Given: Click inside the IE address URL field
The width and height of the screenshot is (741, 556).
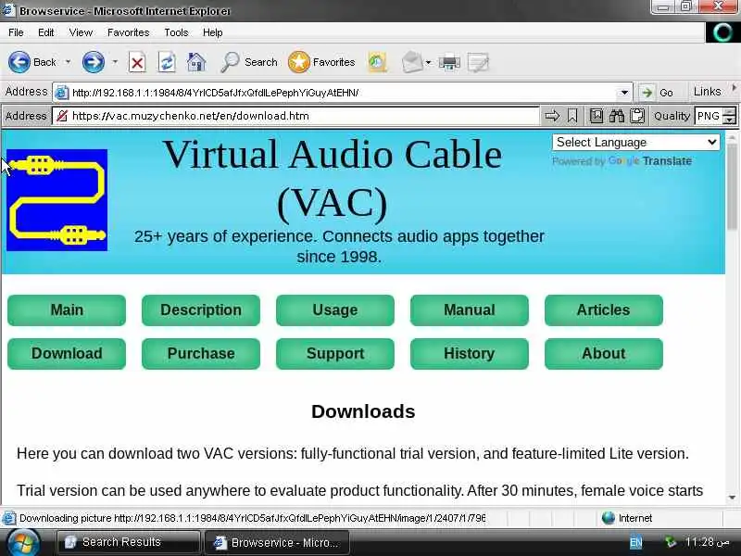Looking at the screenshot, I should pyautogui.click(x=343, y=93).
